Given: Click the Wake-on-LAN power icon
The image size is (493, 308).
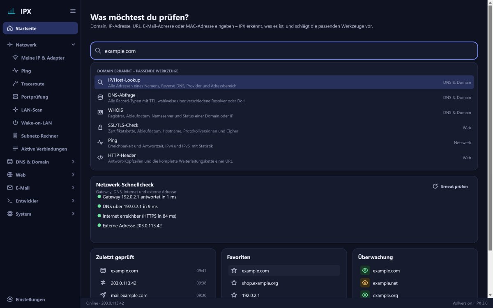Looking at the screenshot, I should coord(16,123).
